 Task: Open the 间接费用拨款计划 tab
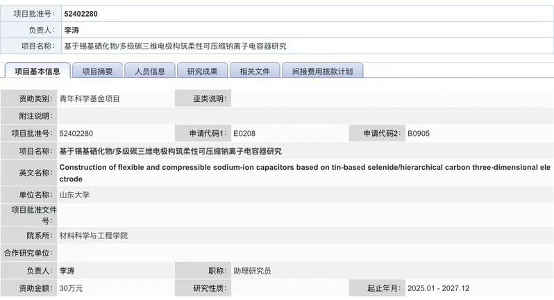point(323,71)
